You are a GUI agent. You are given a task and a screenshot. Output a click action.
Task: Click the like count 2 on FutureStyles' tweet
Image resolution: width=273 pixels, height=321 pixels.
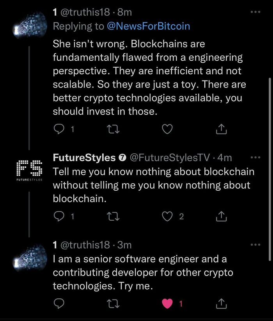pos(181,216)
